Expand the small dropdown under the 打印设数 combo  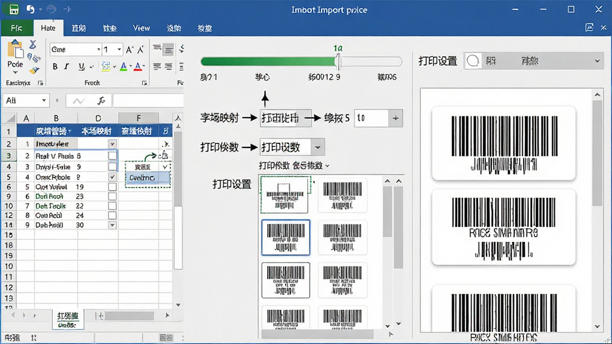click(327, 166)
